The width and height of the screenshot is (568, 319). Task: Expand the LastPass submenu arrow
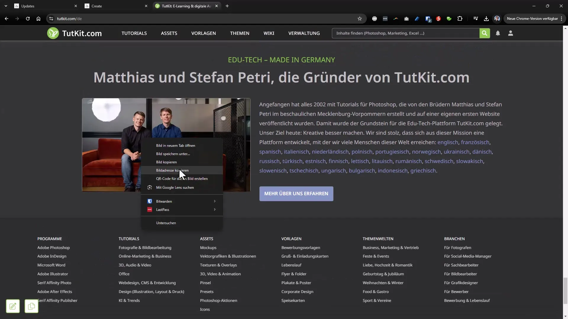click(215, 209)
